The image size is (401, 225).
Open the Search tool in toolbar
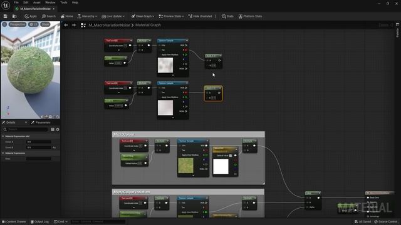point(49,16)
